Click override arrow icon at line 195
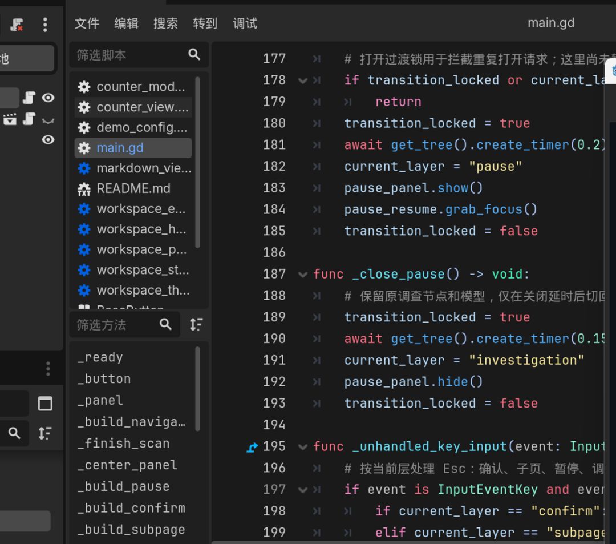Screen dimensions: 616x544 252,447
